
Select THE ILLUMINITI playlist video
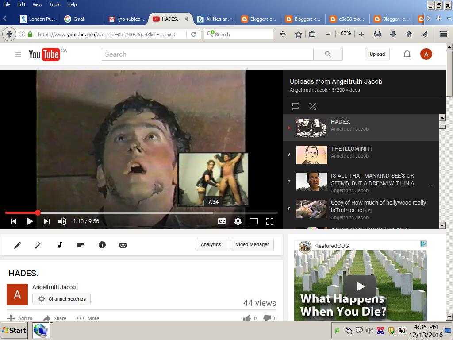pyautogui.click(x=361, y=155)
